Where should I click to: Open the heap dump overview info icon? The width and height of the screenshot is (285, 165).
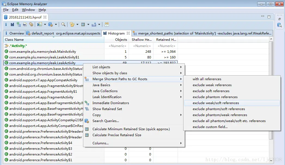tap(6, 24)
